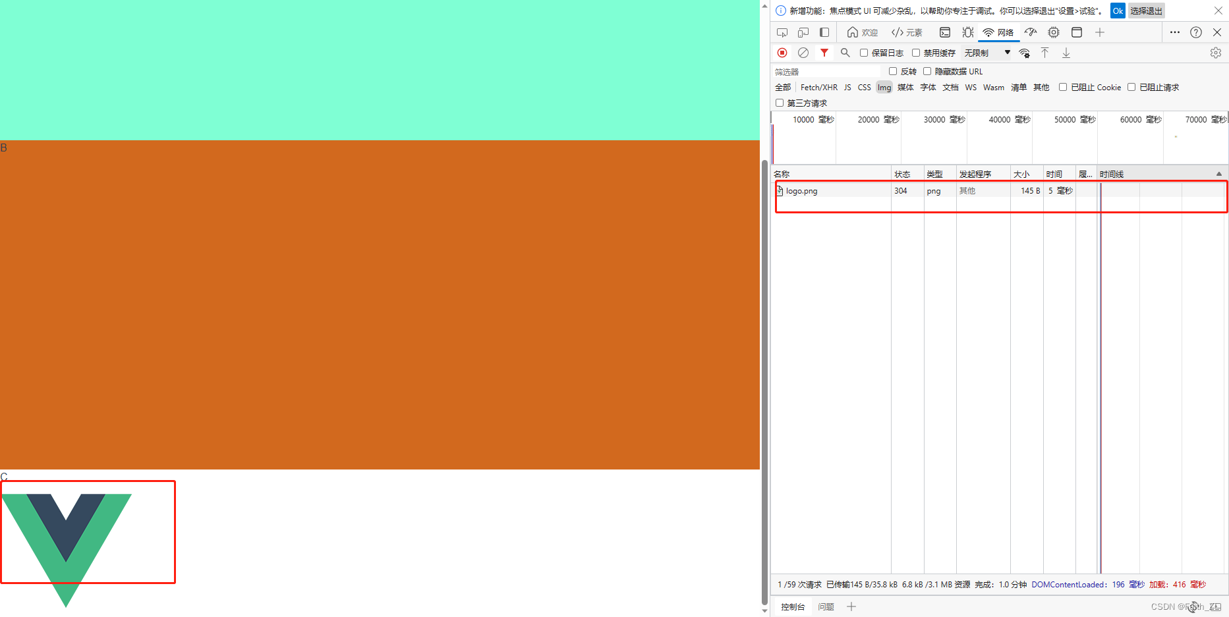Sort by 名称 column header
This screenshot has width=1229, height=617.
831,174
